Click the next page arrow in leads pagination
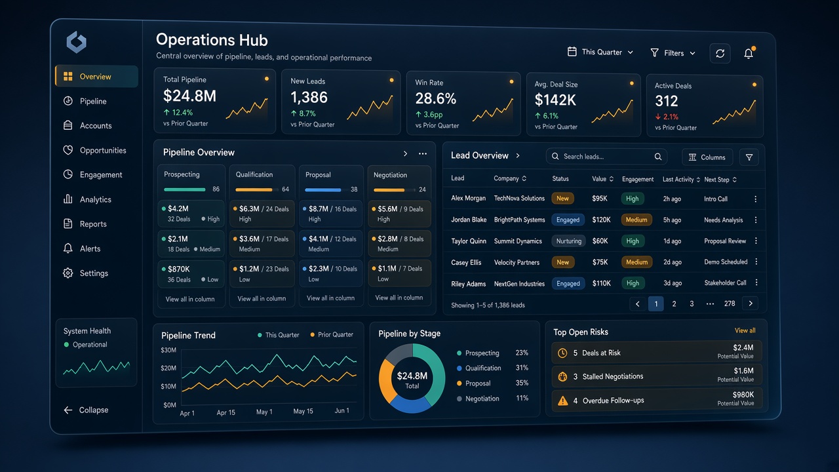Image resolution: width=839 pixels, height=472 pixels. [x=751, y=304]
